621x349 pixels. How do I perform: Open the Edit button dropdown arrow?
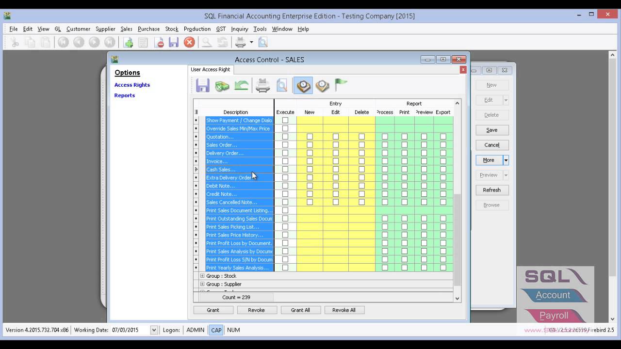tap(506, 100)
